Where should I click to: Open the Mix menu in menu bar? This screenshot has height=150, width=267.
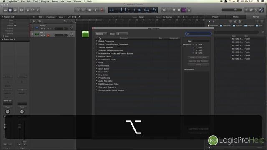[x=63, y=1]
